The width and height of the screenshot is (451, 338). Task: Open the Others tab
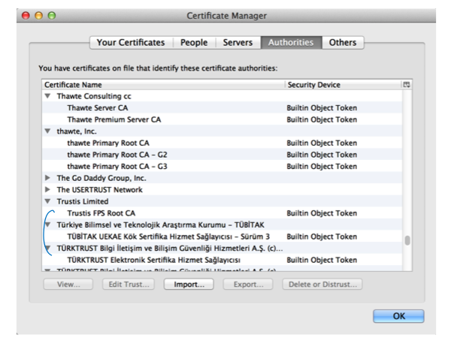343,43
